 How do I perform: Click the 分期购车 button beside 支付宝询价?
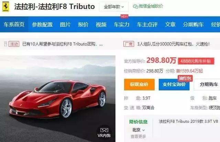coord(208,85)
